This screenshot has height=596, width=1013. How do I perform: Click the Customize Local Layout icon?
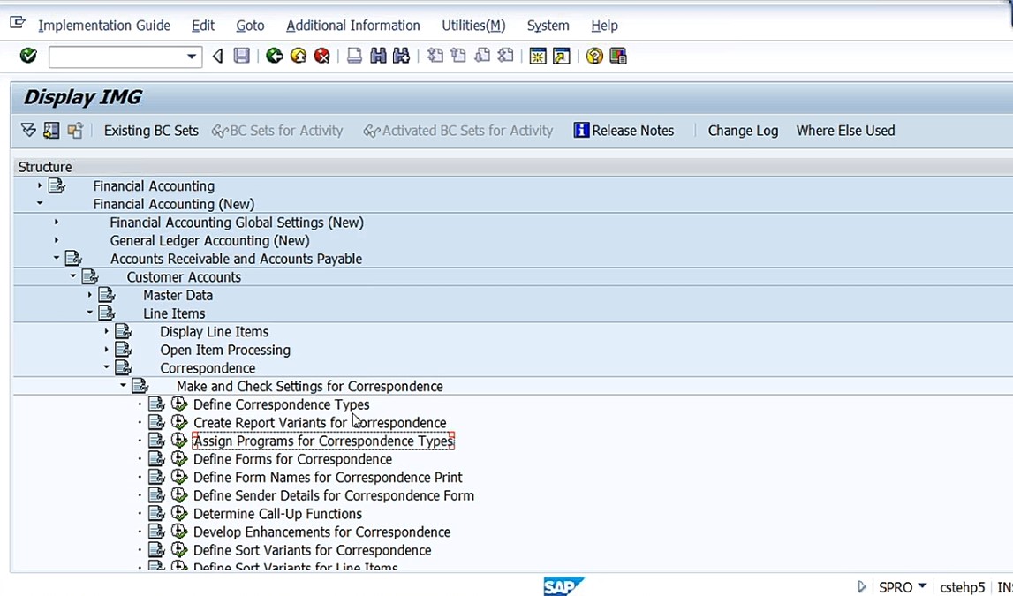tap(618, 57)
